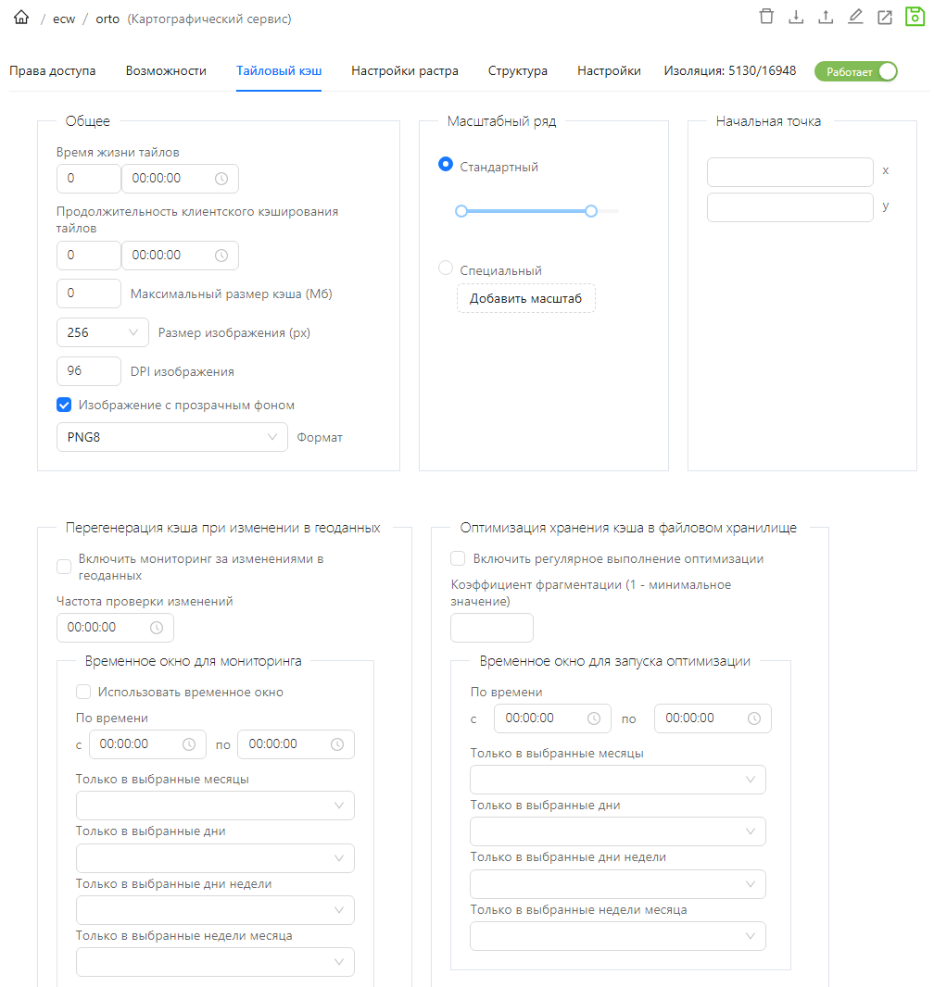Click clock icon in Время жизни тайлов field

(221, 179)
